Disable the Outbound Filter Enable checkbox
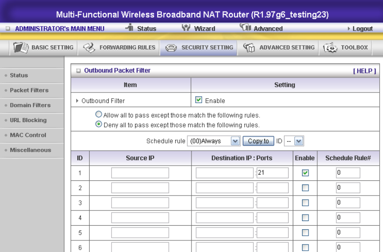This screenshot has width=383, height=252. 199,100
